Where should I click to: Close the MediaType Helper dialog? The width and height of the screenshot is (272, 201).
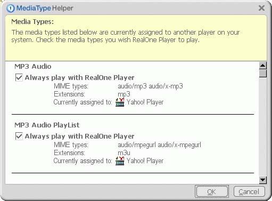pyautogui.click(x=262, y=8)
